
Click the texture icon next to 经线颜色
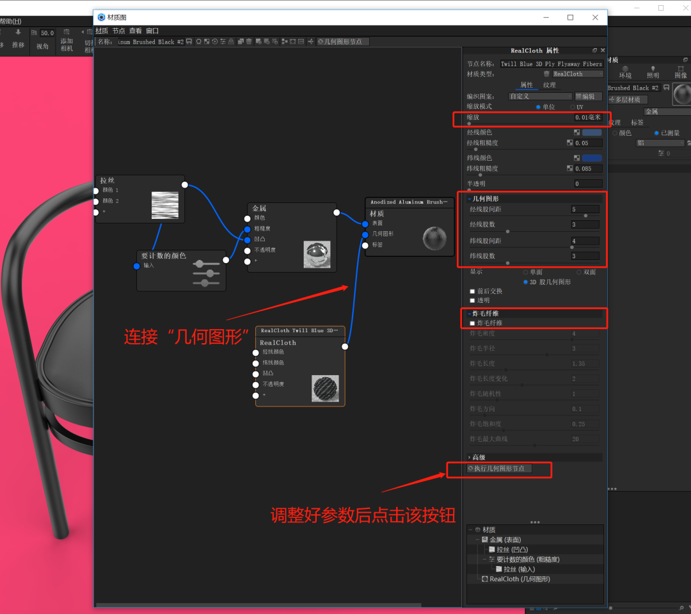[577, 133]
